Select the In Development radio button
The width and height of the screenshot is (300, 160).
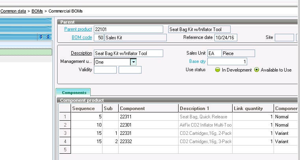pyautogui.click(x=217, y=70)
